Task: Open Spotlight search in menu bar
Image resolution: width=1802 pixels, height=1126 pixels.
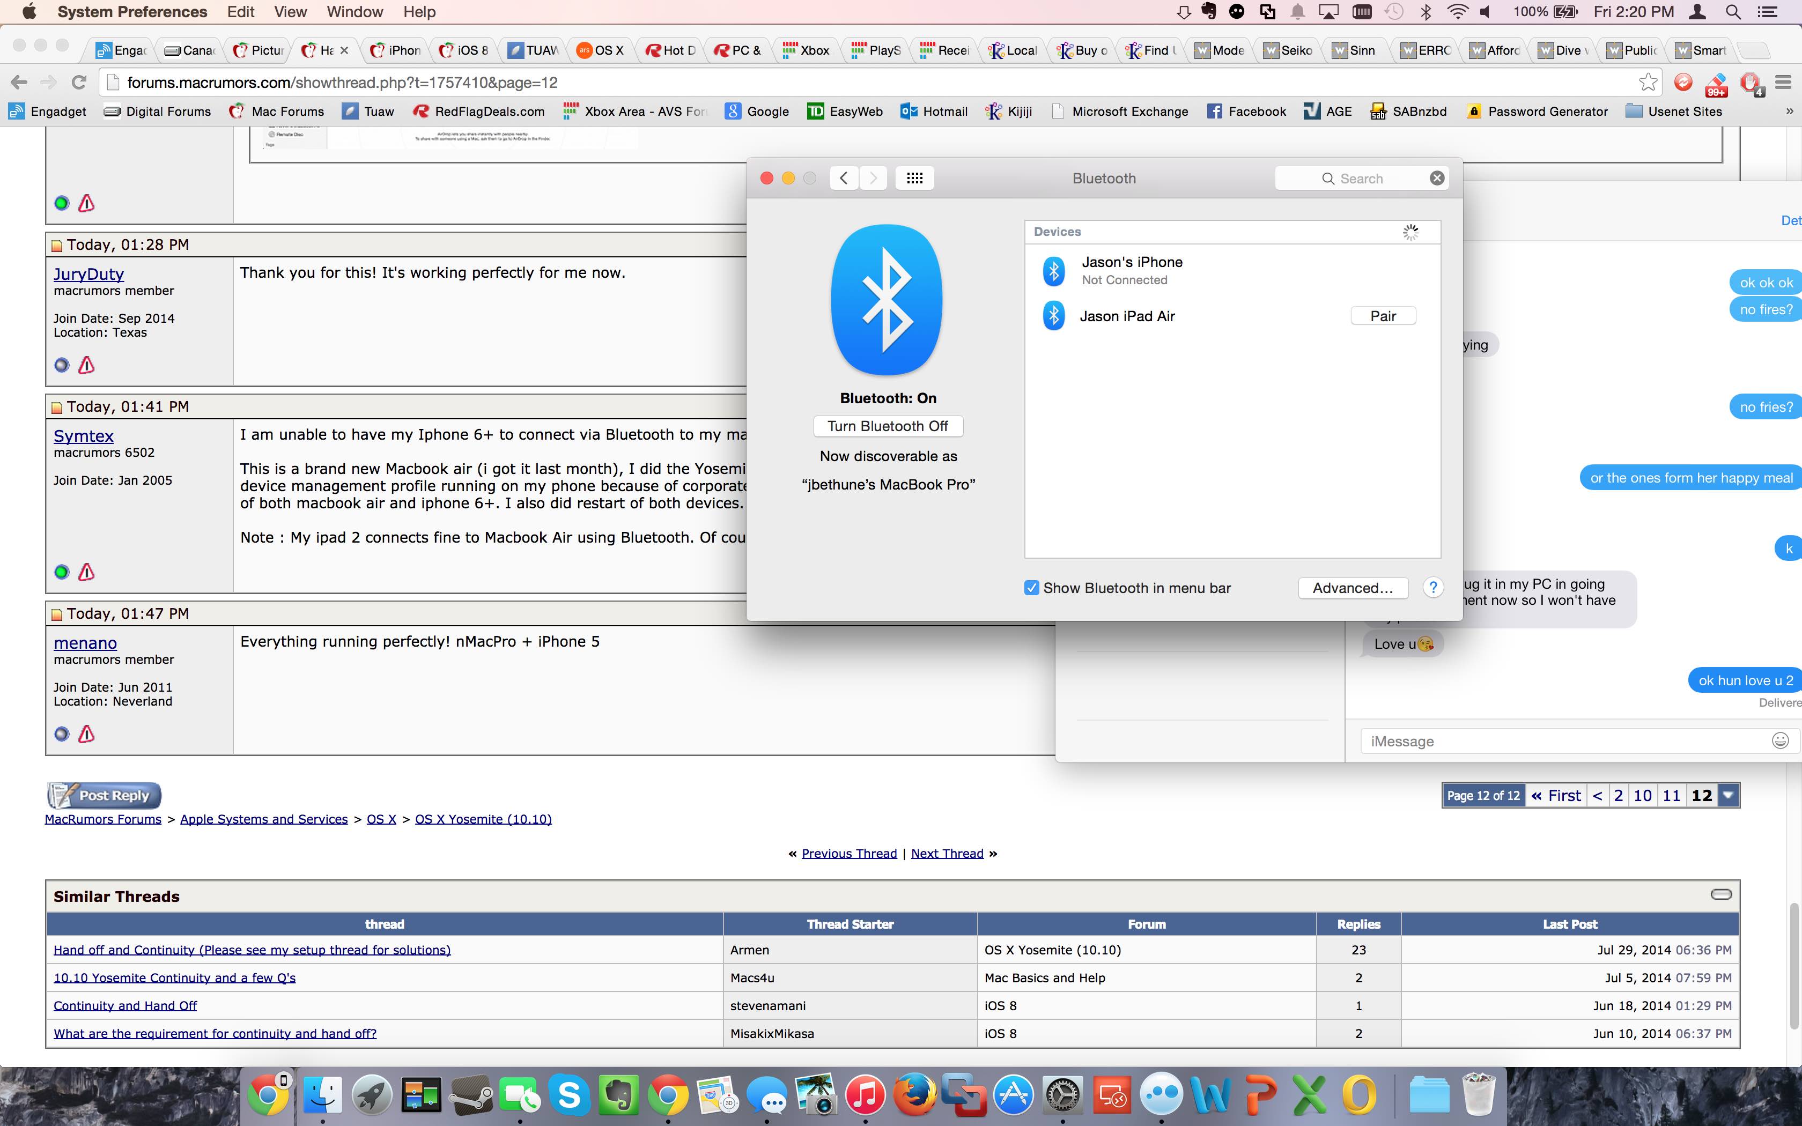Action: (x=1733, y=12)
